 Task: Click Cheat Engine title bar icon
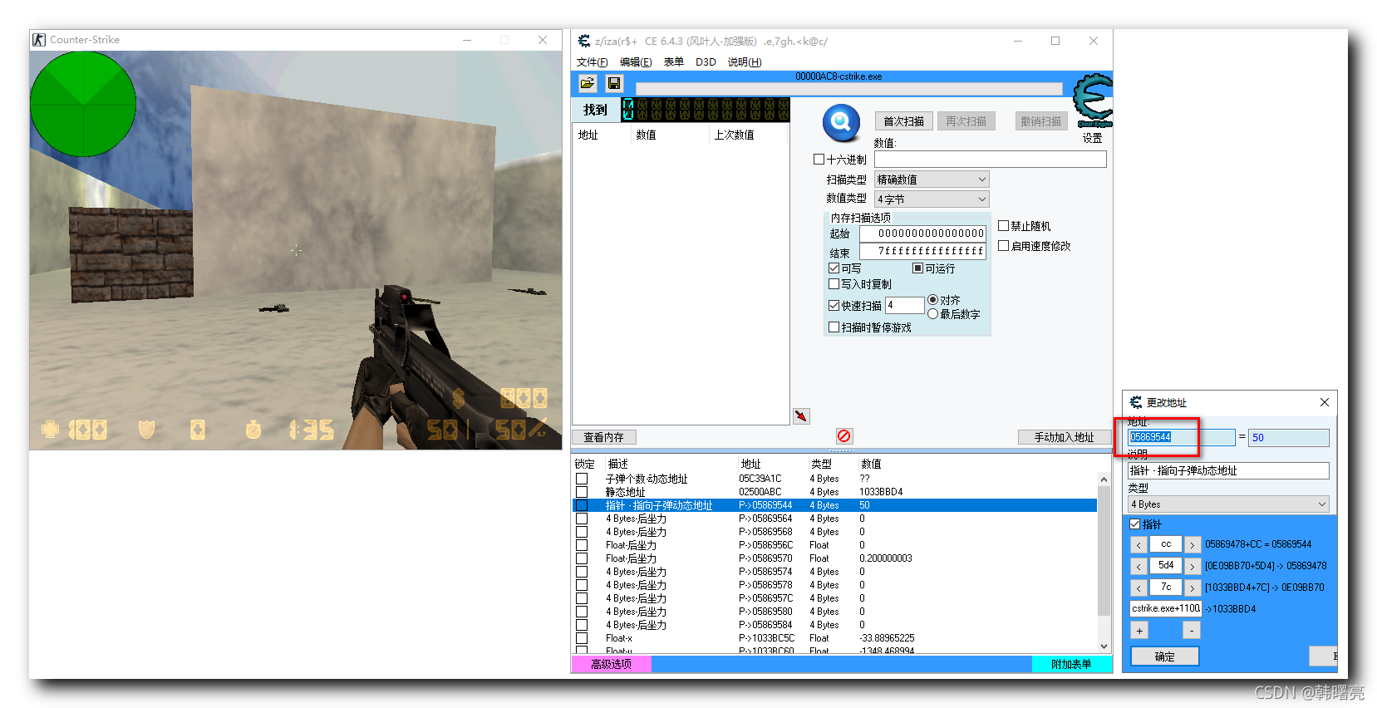[x=584, y=41]
